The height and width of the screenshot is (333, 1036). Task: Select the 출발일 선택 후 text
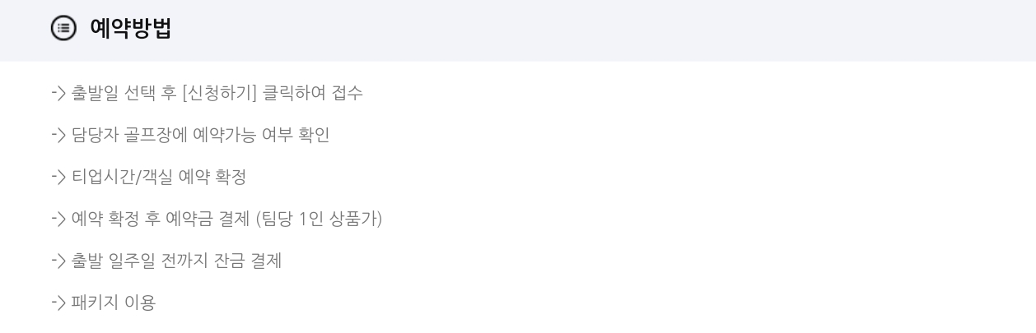tap(124, 94)
